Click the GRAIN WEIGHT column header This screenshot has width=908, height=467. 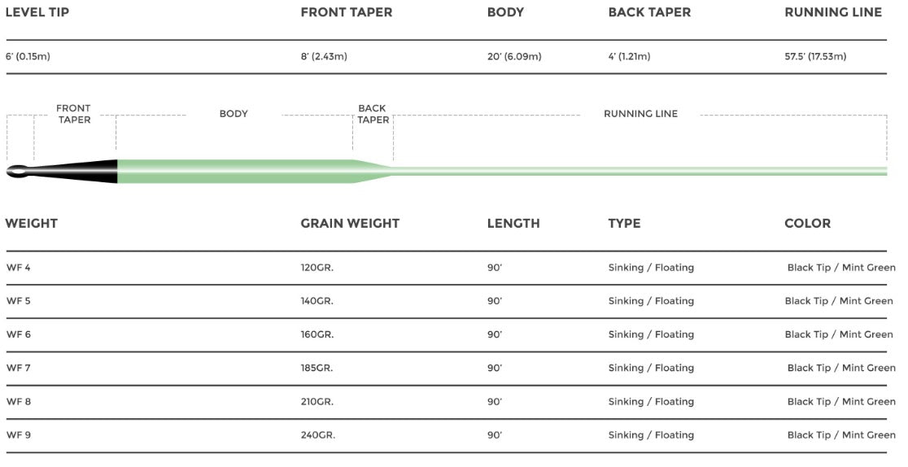coord(350,223)
